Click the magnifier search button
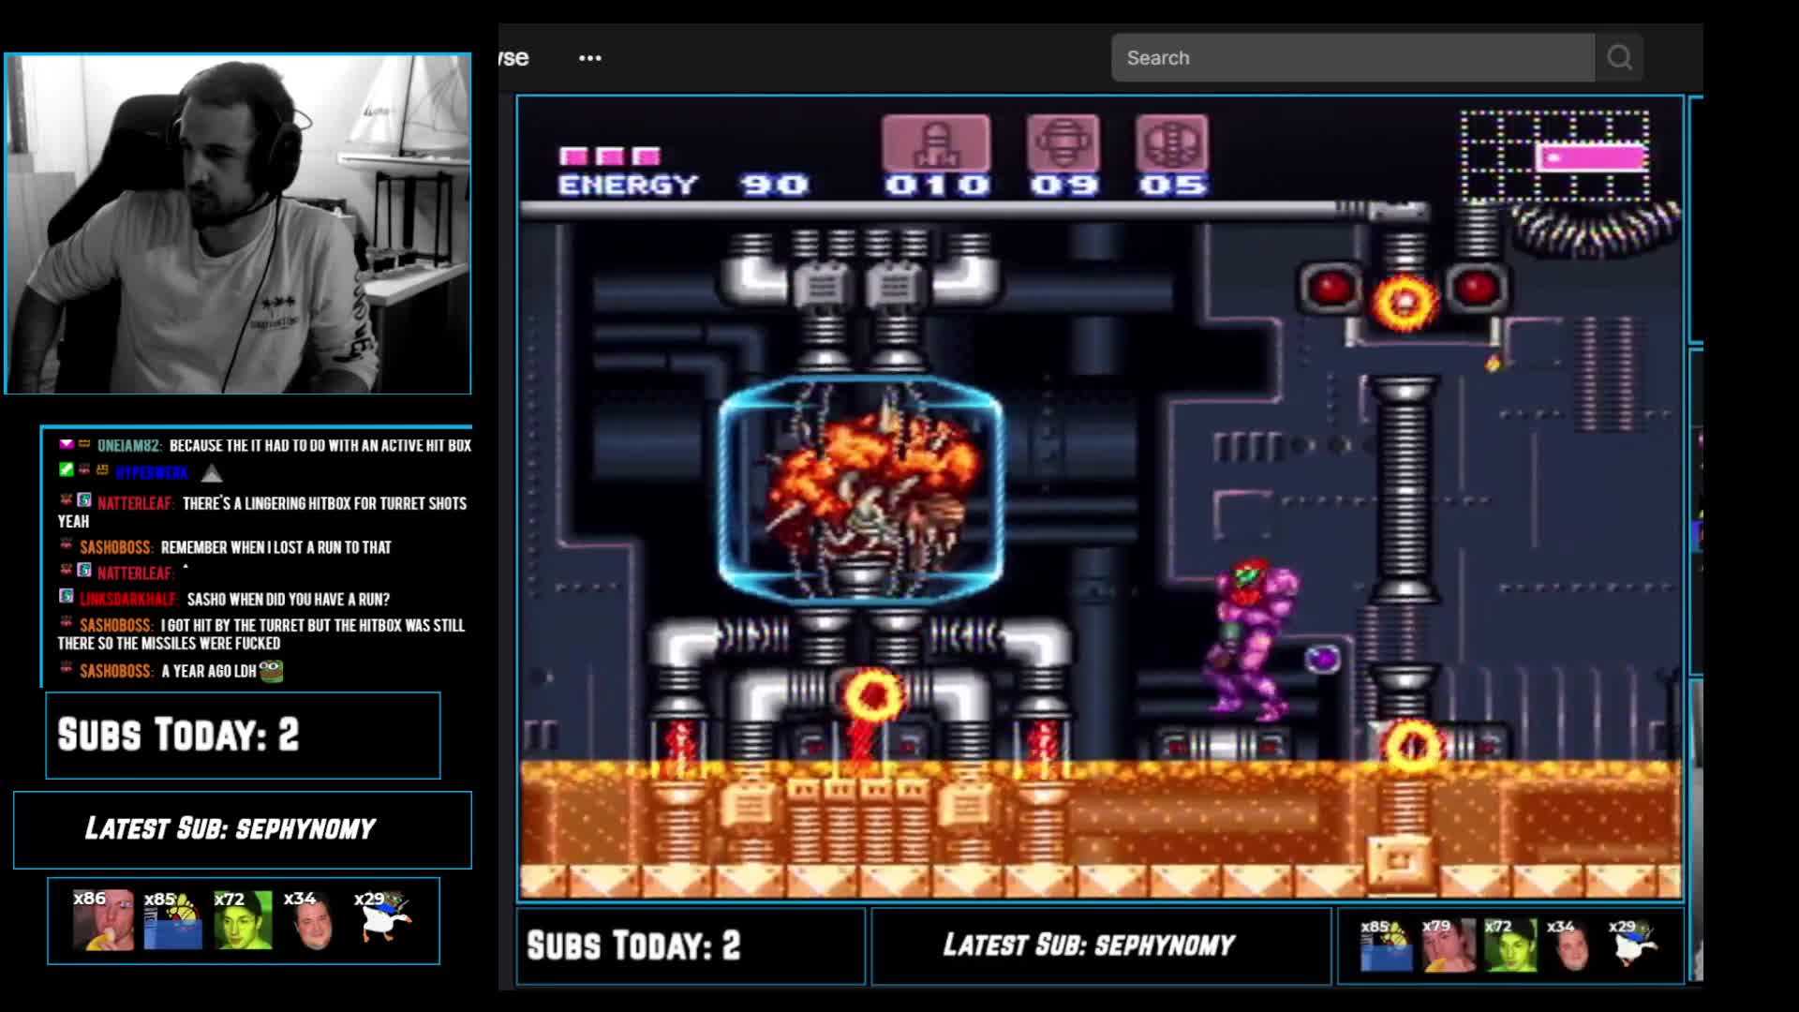 coord(1619,58)
